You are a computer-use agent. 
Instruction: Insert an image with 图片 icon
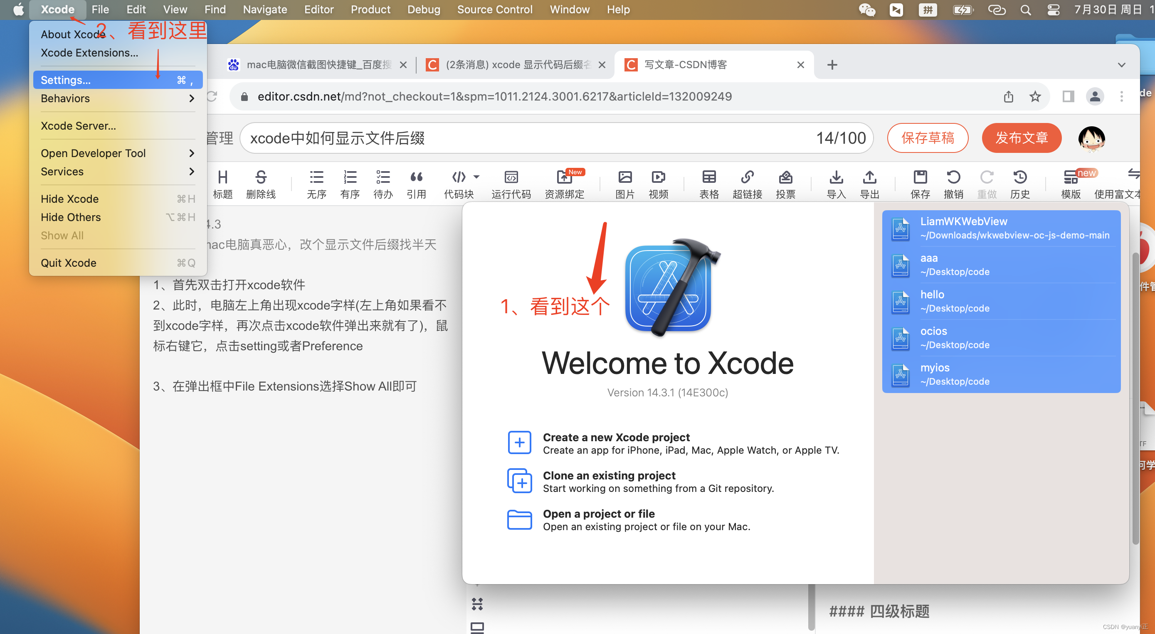[624, 177]
